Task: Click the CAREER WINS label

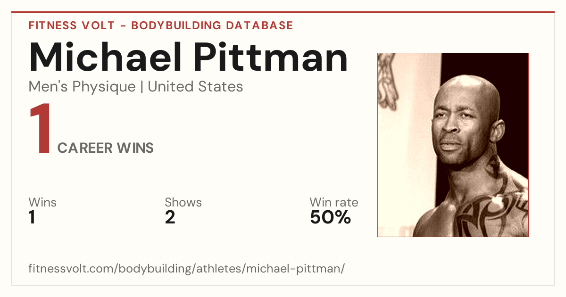Action: coord(106,148)
